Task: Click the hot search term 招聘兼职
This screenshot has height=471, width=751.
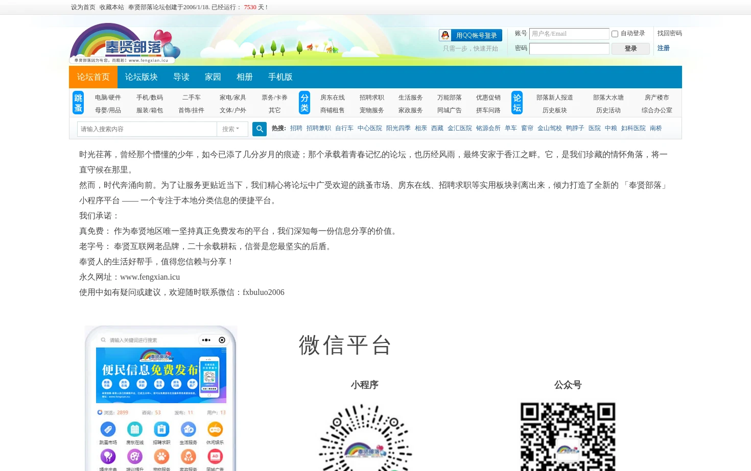Action: point(319,129)
